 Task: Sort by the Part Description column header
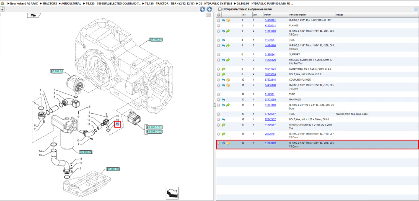[x=312, y=15]
